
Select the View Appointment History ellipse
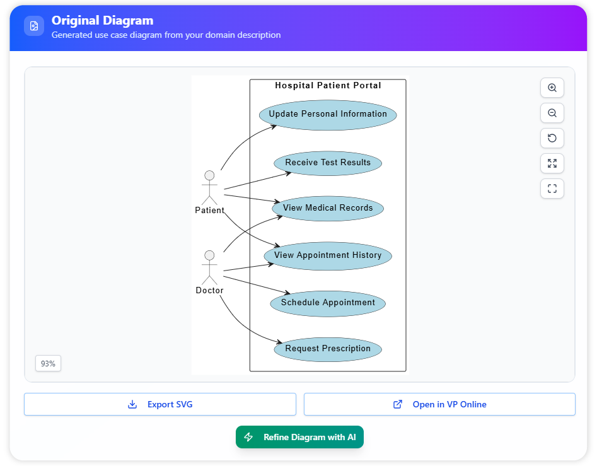(328, 255)
